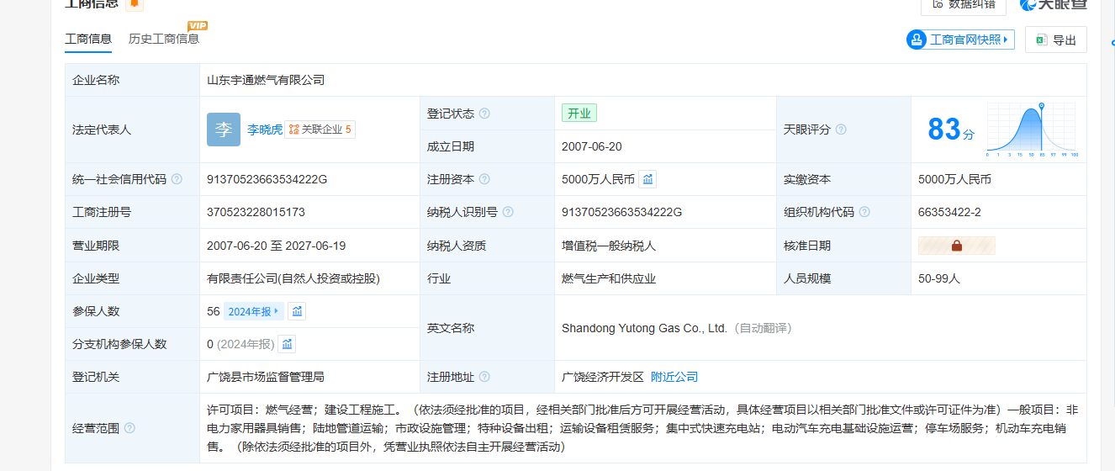Open the 工商信息 tab
Screen dimensions: 1115x471
(x=88, y=39)
